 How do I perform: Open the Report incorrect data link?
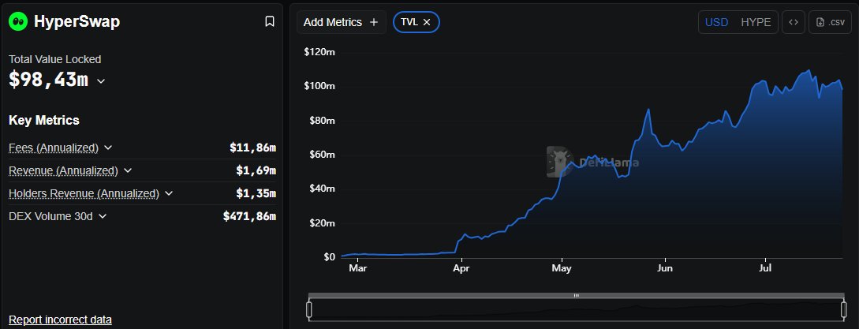[60, 320]
